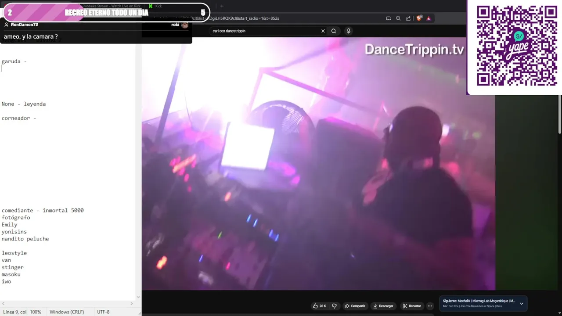The width and height of the screenshot is (562, 316).
Task: Click the Descargar download button
Action: coord(383,306)
